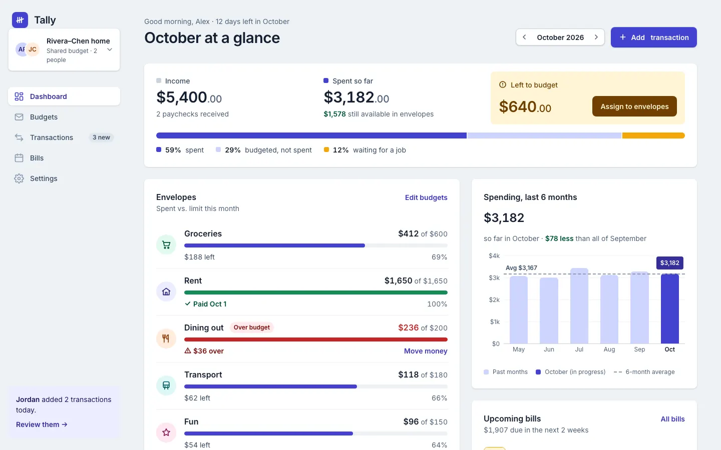The image size is (721, 450).
Task: Click the Over budget badge
Action: point(252,327)
